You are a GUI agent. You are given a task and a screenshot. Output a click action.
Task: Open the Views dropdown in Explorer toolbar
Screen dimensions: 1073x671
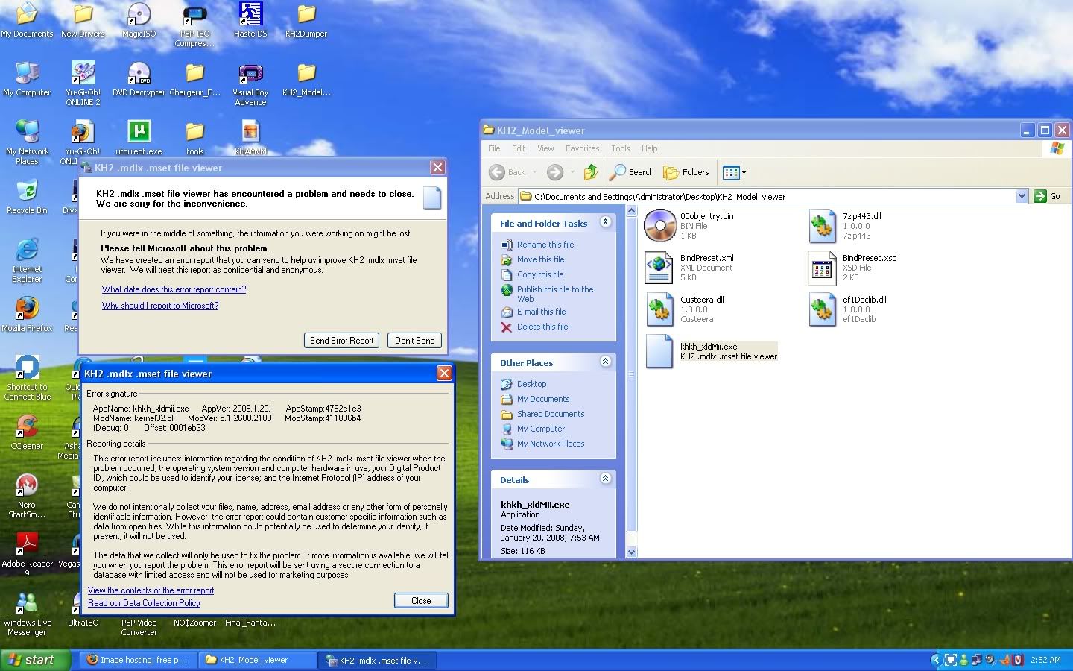(734, 172)
